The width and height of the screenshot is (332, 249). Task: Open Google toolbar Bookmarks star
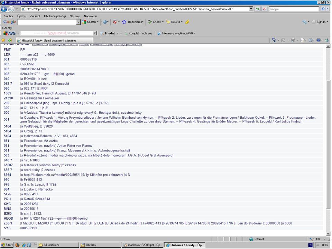tap(124, 22)
